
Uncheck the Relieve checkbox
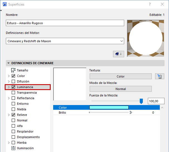coord(13,115)
